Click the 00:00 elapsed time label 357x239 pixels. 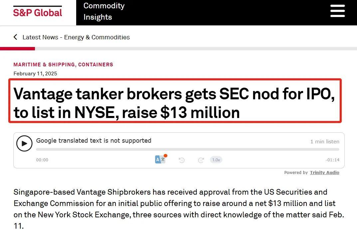[42, 160]
